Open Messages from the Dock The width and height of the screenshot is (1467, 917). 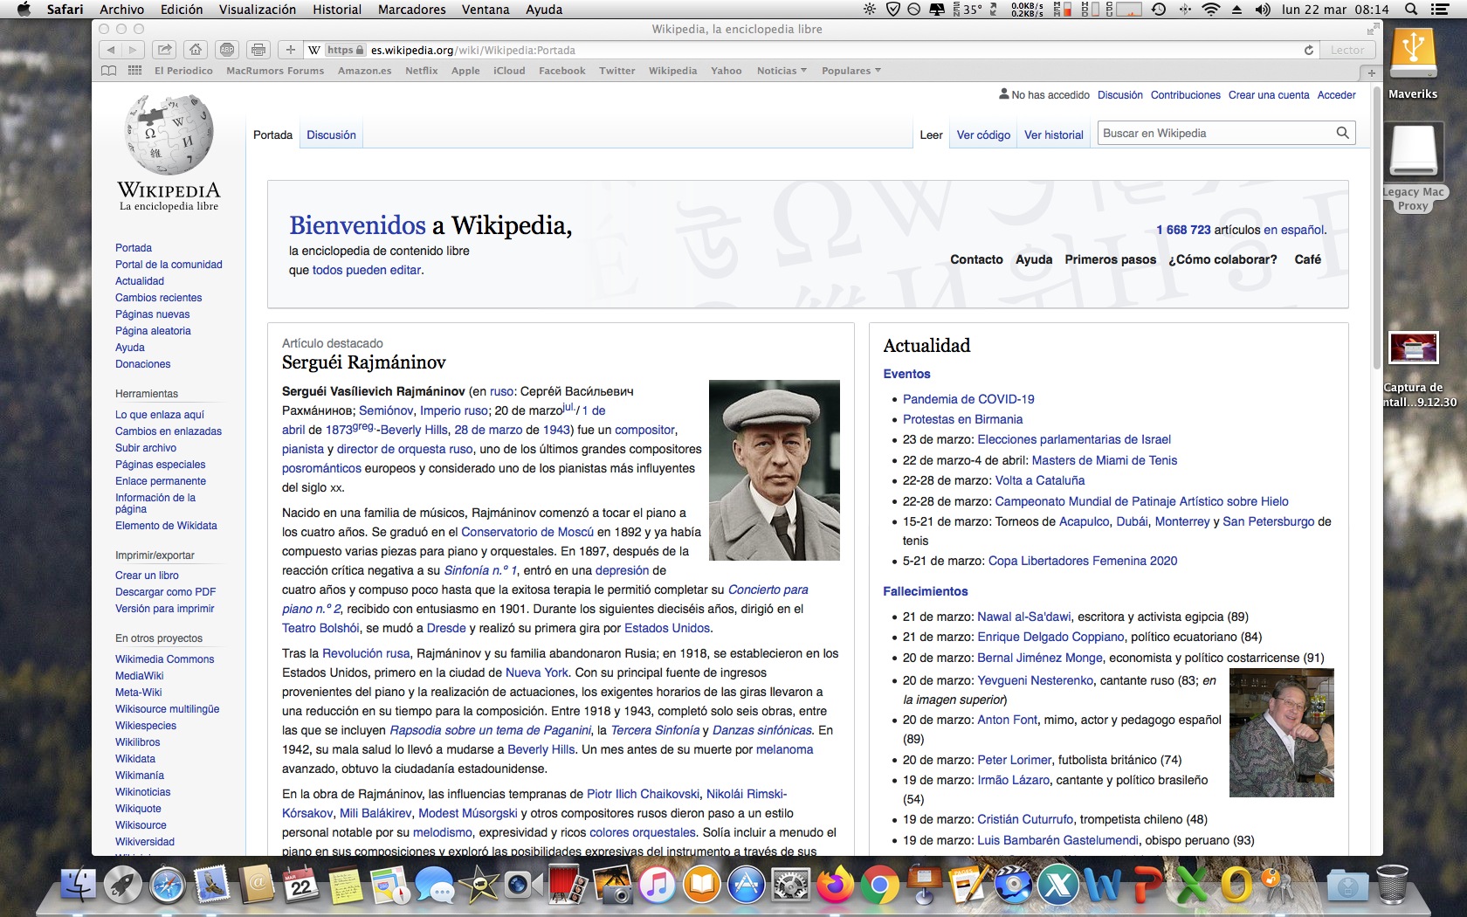(x=435, y=886)
